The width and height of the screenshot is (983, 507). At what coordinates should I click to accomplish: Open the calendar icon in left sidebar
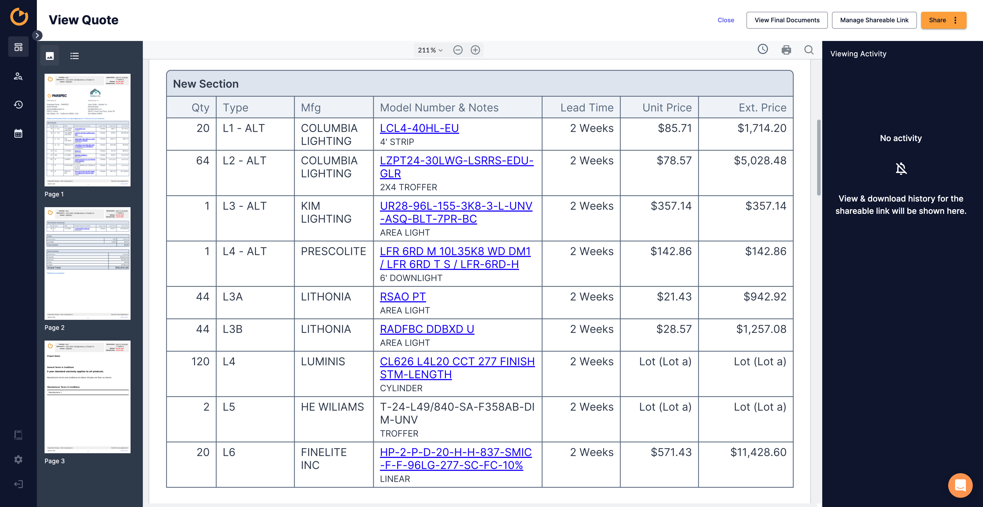[x=18, y=133]
